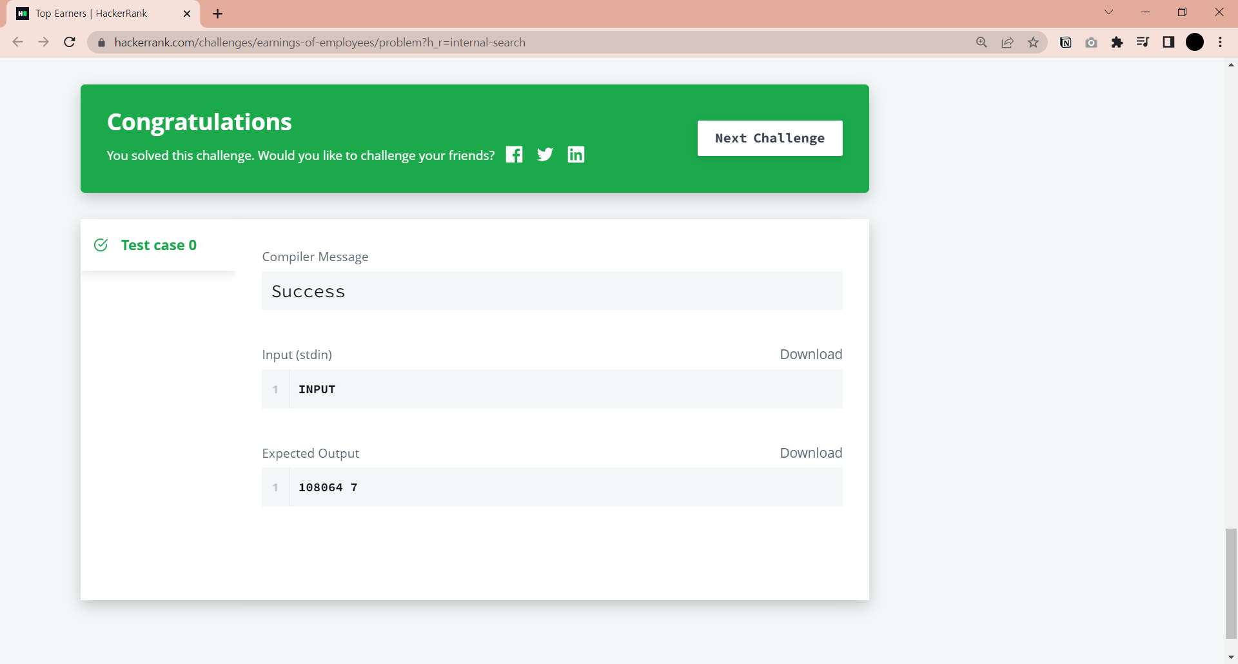Screen dimensions: 1238x664
Task: Share challenge on LinkedIn
Action: [576, 155]
